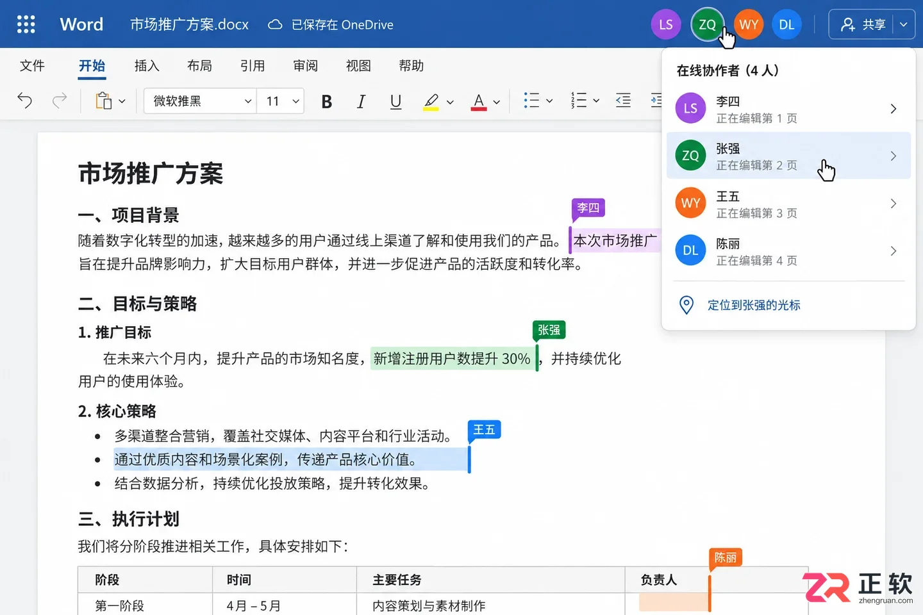Screen dimensions: 923x615
Task: Open the share options dropdown arrow
Action: pyautogui.click(x=904, y=25)
